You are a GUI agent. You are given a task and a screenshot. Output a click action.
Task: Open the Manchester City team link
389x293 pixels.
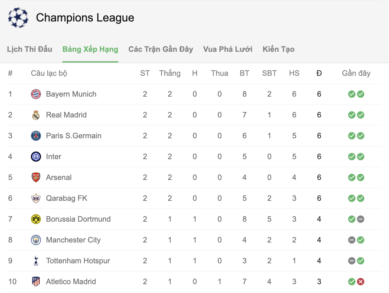click(73, 240)
